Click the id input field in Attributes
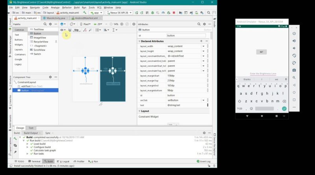This screenshot has width=315, height=175. pyautogui.click(x=186, y=35)
